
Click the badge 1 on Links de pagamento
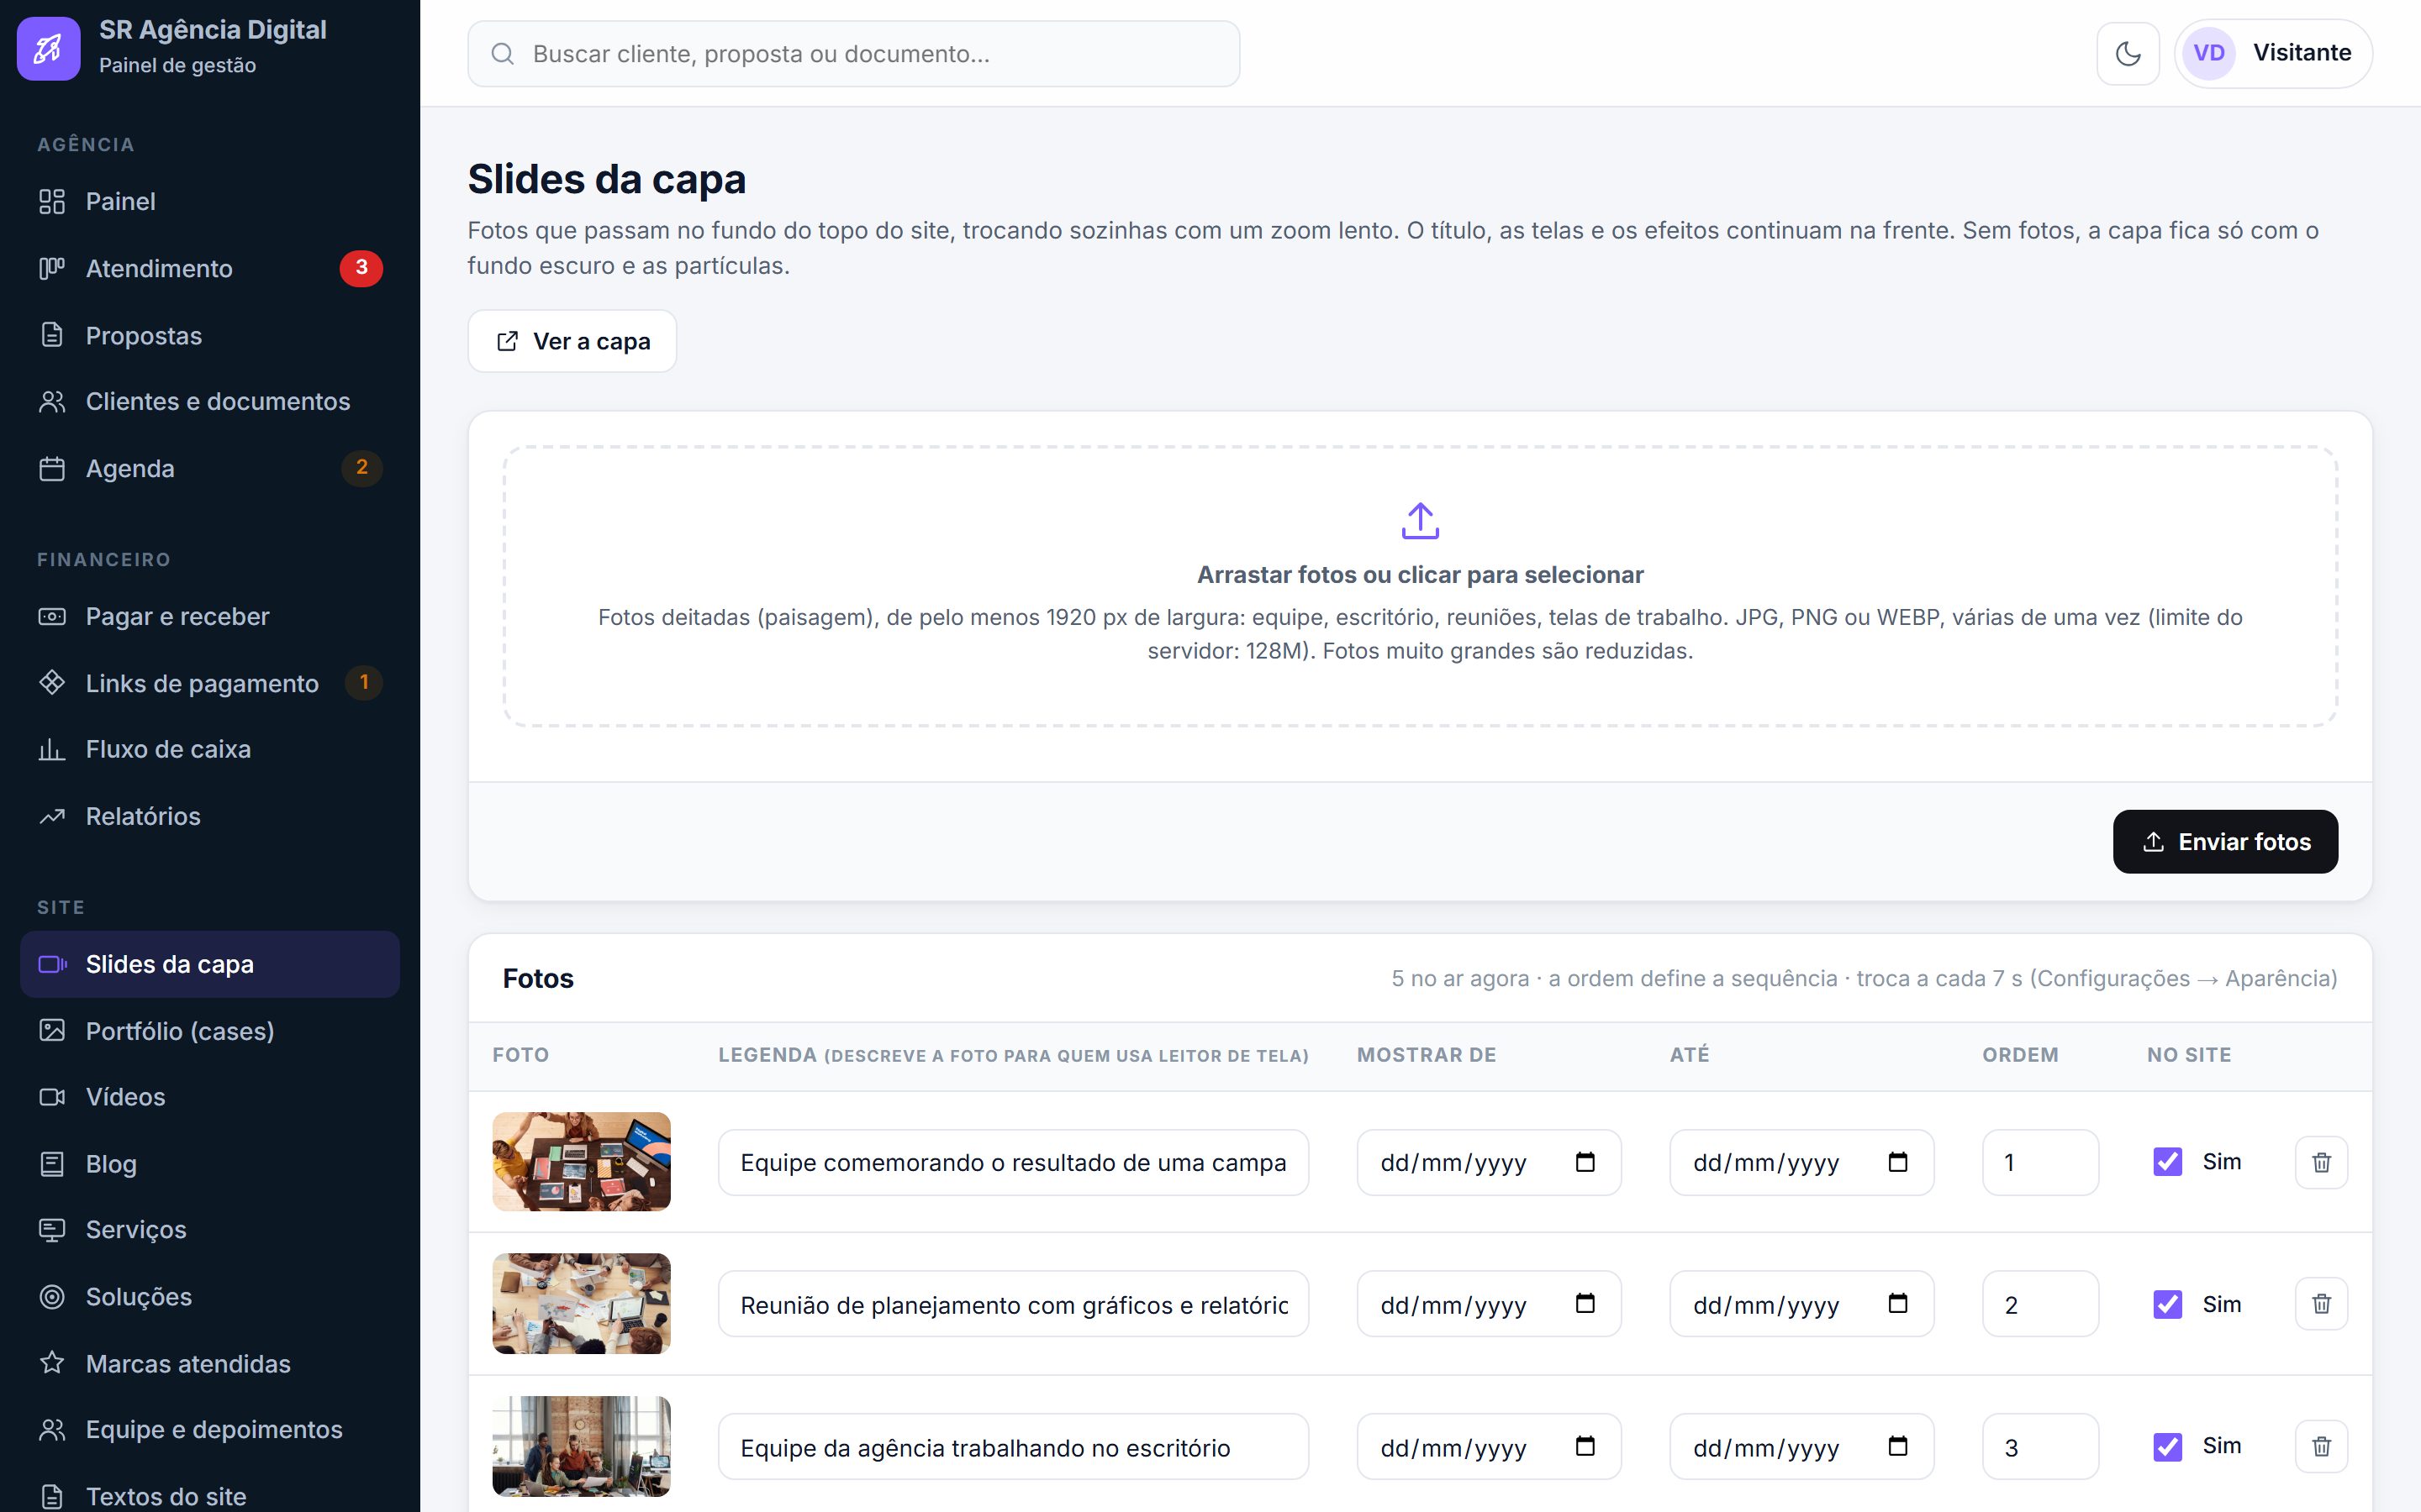coord(364,683)
